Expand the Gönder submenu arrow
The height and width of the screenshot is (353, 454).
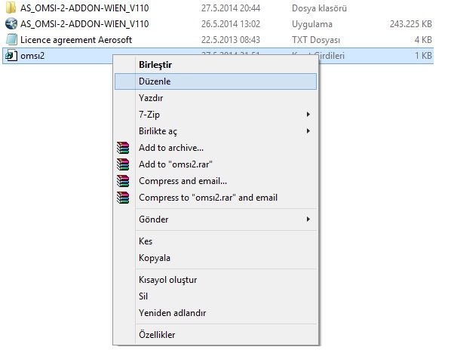[308, 219]
